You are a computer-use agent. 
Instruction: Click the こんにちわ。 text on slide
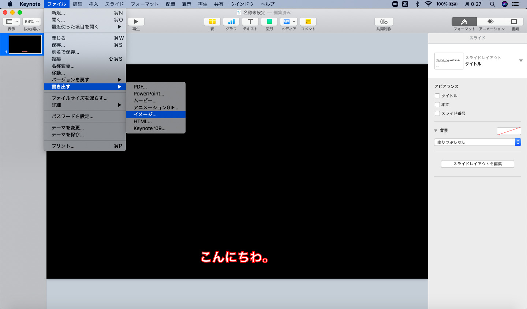(x=235, y=257)
